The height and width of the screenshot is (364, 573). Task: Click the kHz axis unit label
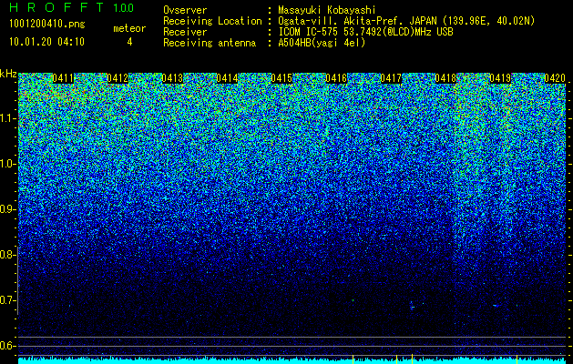click(8, 74)
